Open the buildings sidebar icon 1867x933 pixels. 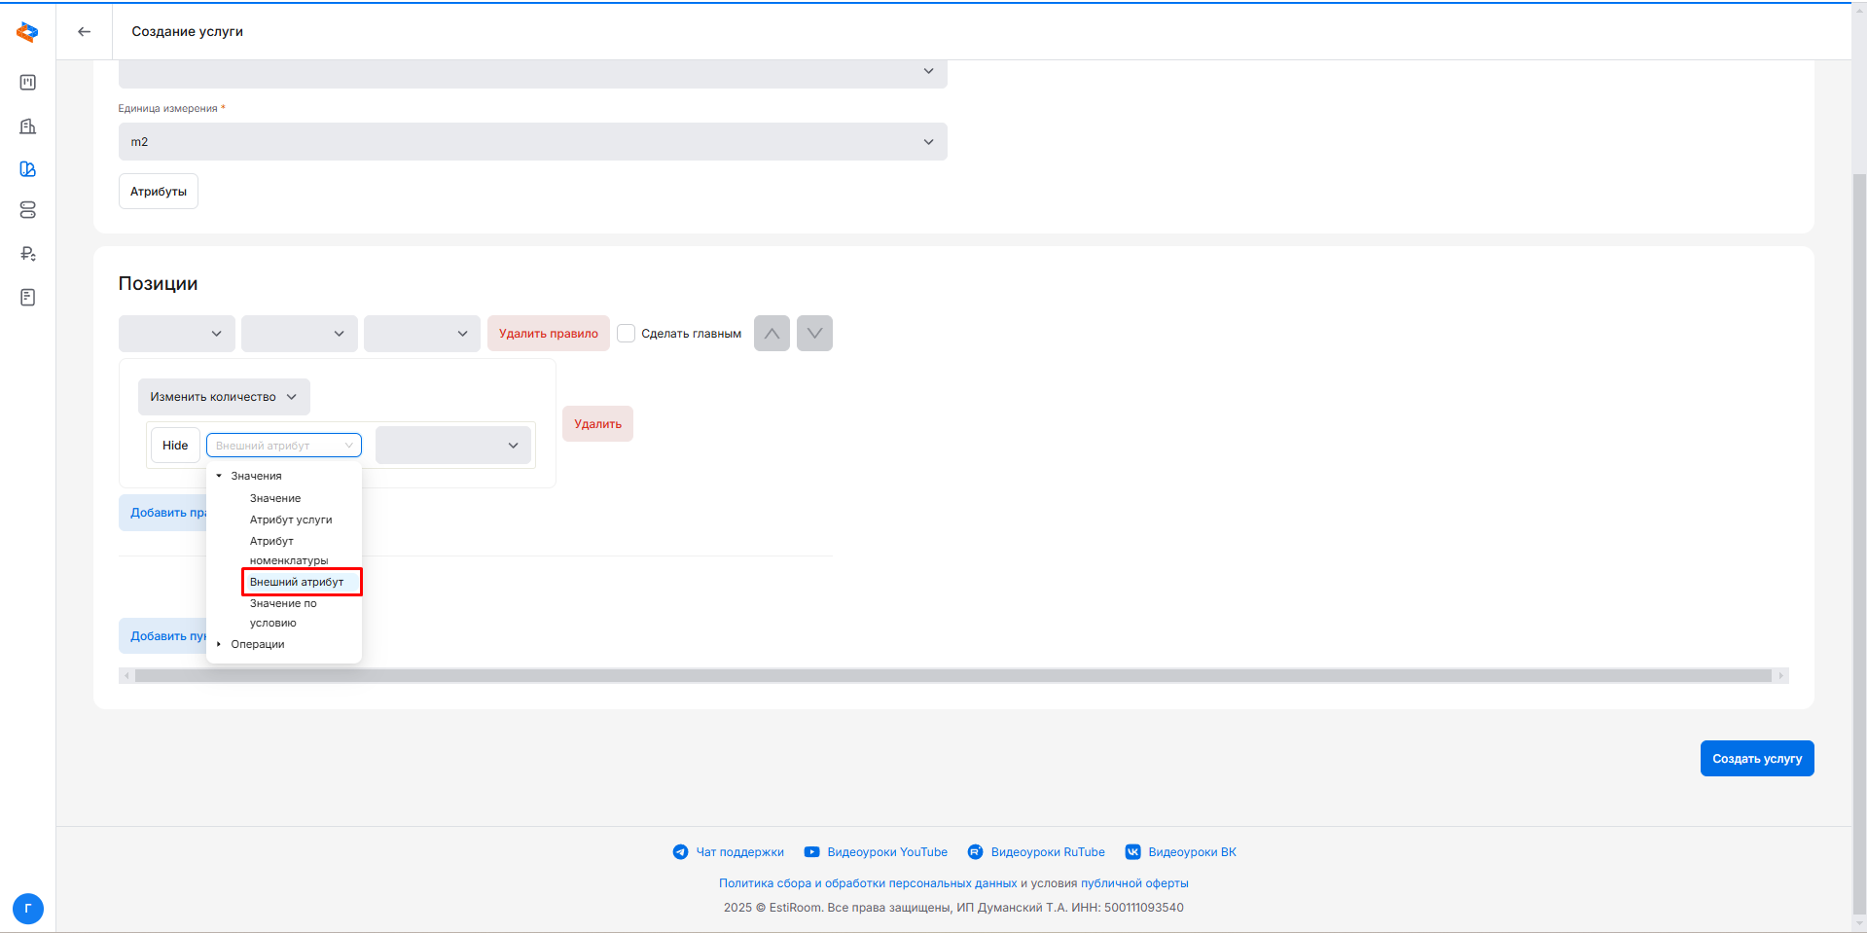(x=28, y=126)
